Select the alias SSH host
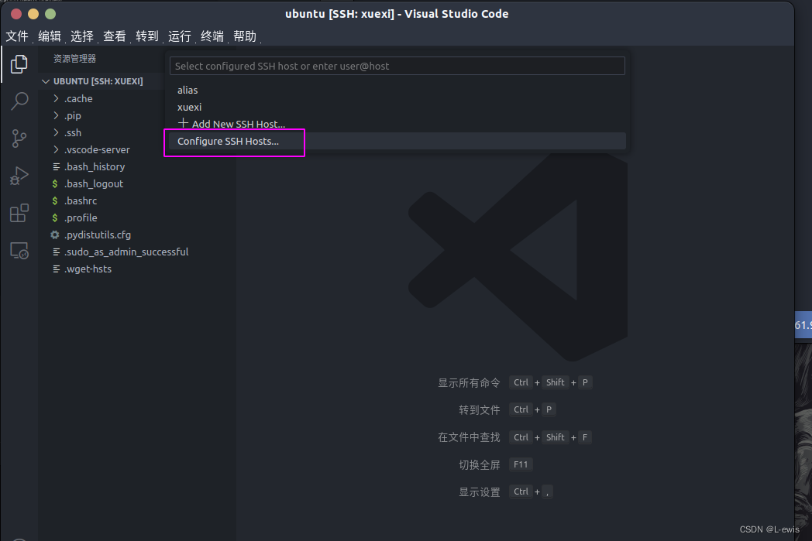 pyautogui.click(x=397, y=90)
